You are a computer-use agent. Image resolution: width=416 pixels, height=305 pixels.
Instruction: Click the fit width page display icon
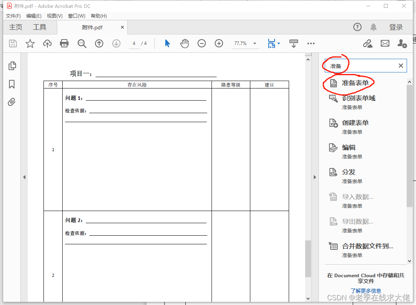271,43
